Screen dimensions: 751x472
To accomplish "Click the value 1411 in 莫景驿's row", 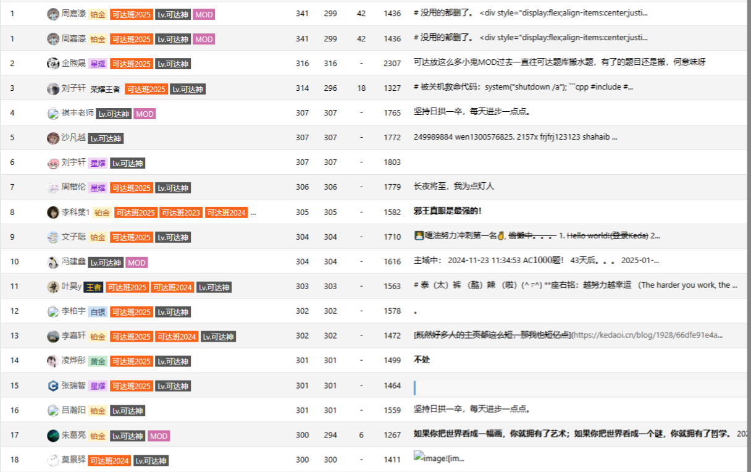I will click(x=392, y=460).
